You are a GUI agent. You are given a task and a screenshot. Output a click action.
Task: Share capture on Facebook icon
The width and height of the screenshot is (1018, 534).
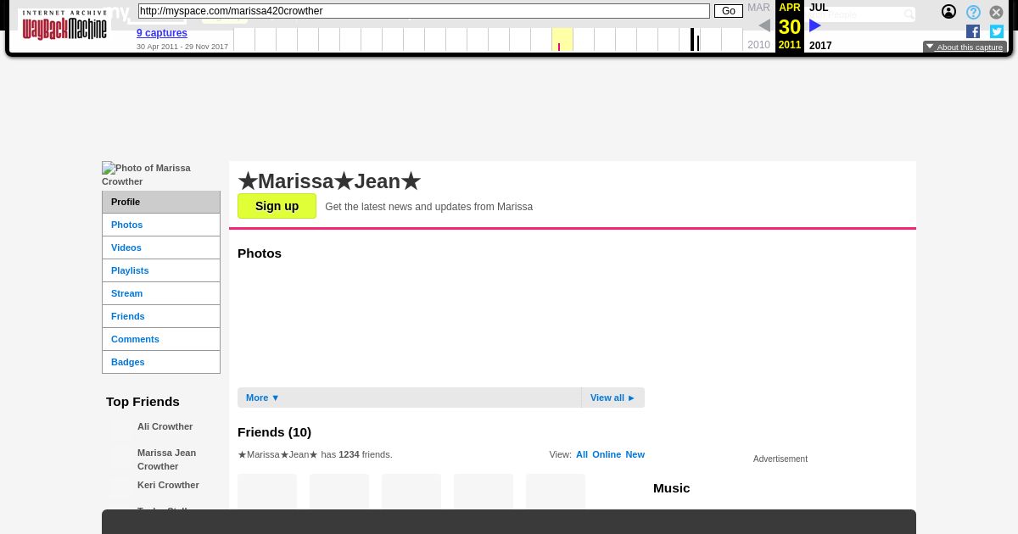973,31
